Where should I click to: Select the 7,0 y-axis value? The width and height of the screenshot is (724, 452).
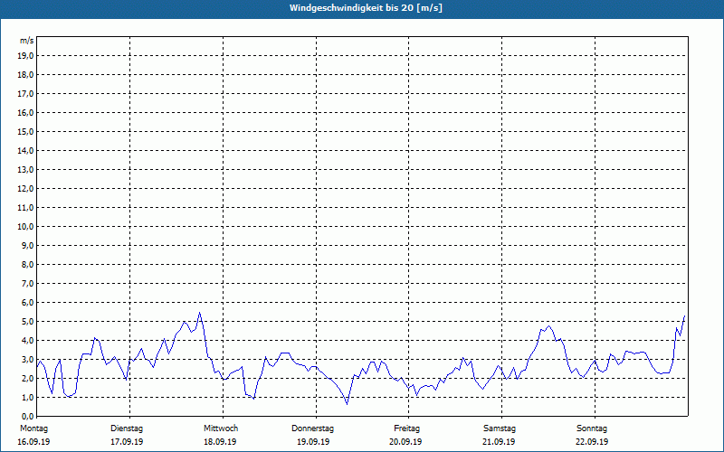(x=27, y=284)
